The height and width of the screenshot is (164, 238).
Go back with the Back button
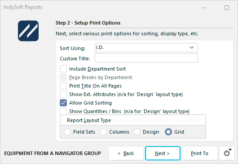click(126, 153)
